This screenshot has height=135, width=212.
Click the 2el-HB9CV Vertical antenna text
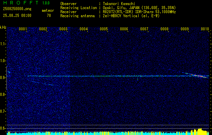pos(131,16)
